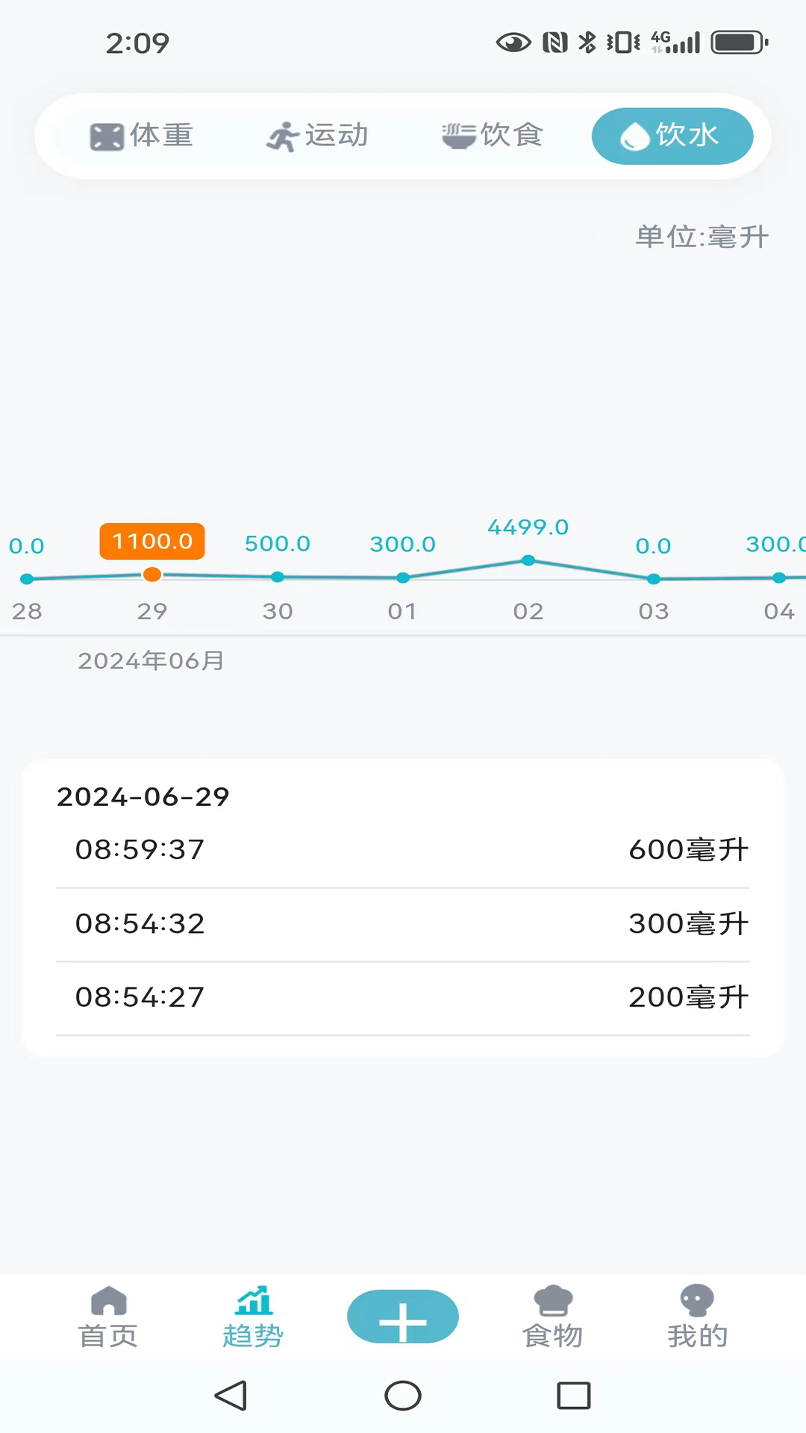Toggle the 饮水 view on

671,136
